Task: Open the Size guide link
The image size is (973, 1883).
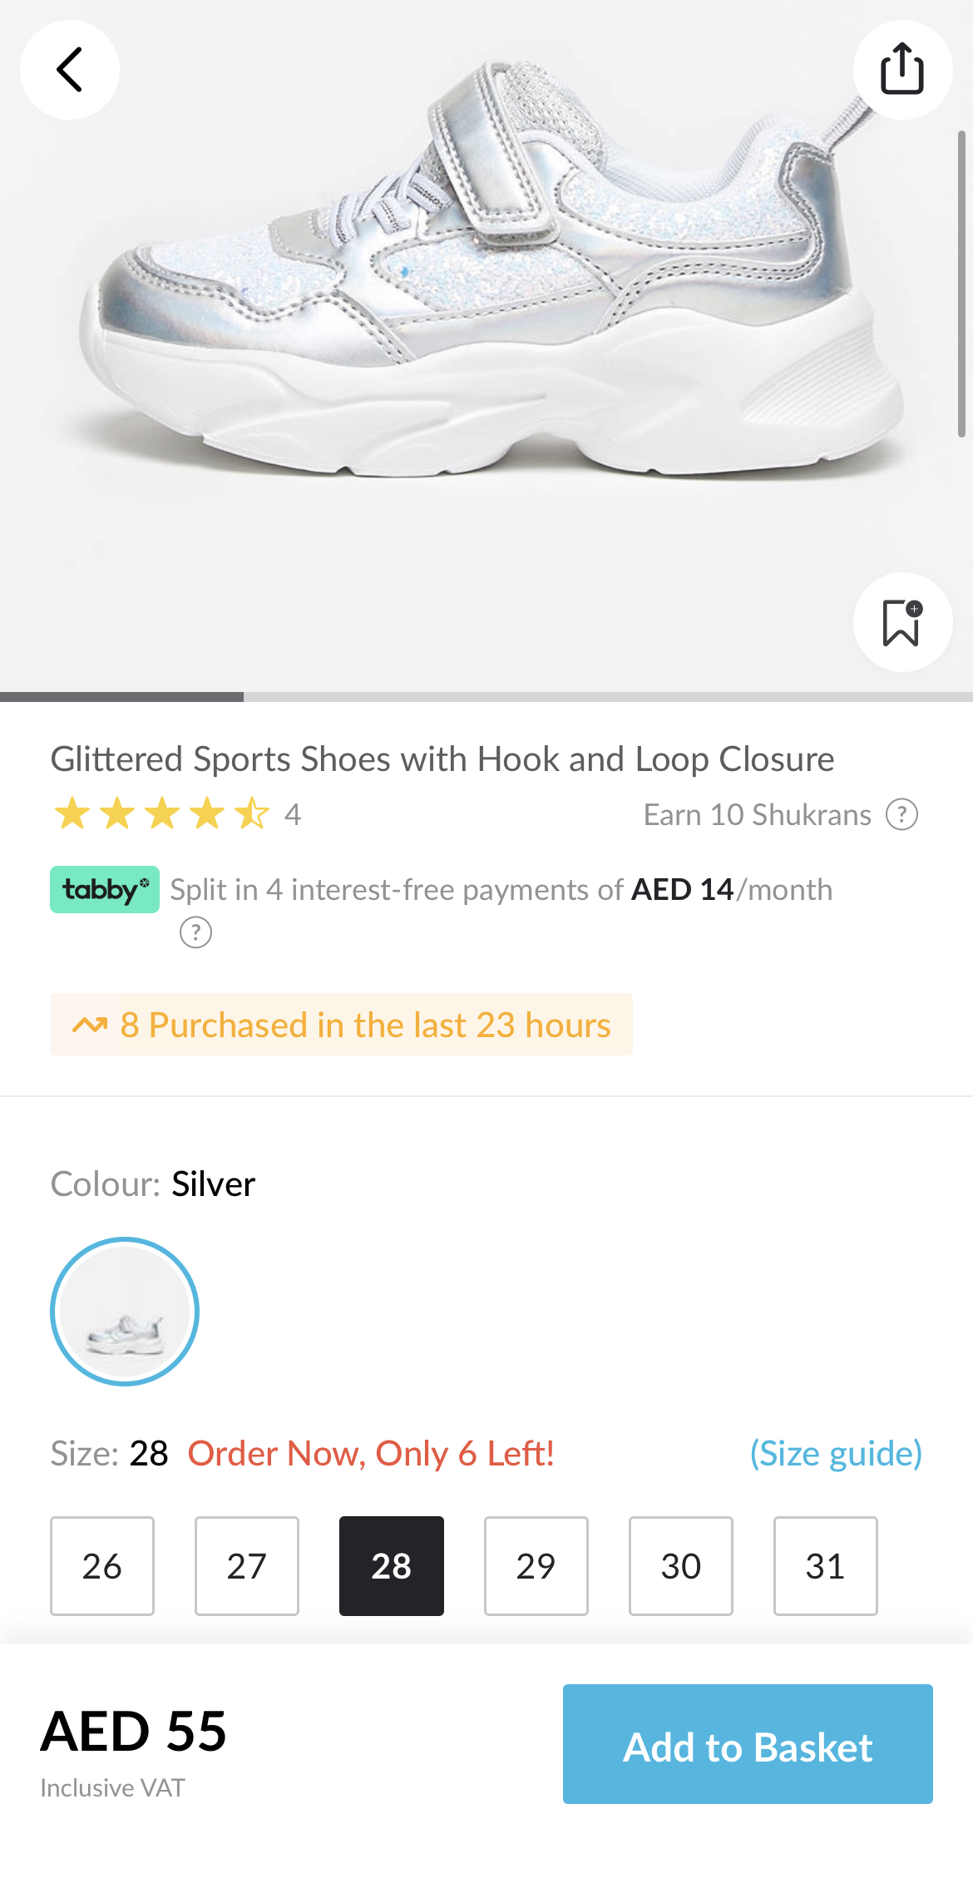Action: pos(836,1454)
